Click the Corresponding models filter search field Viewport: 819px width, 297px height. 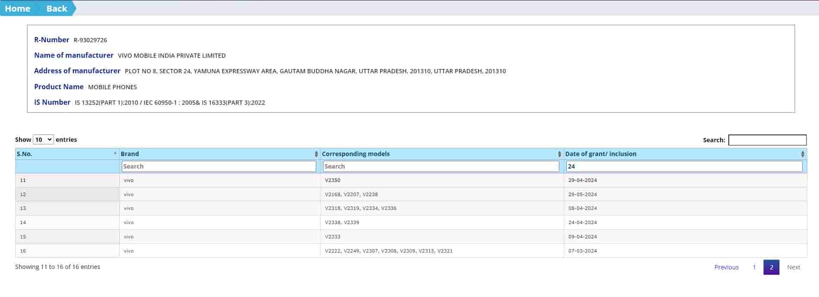pos(441,166)
